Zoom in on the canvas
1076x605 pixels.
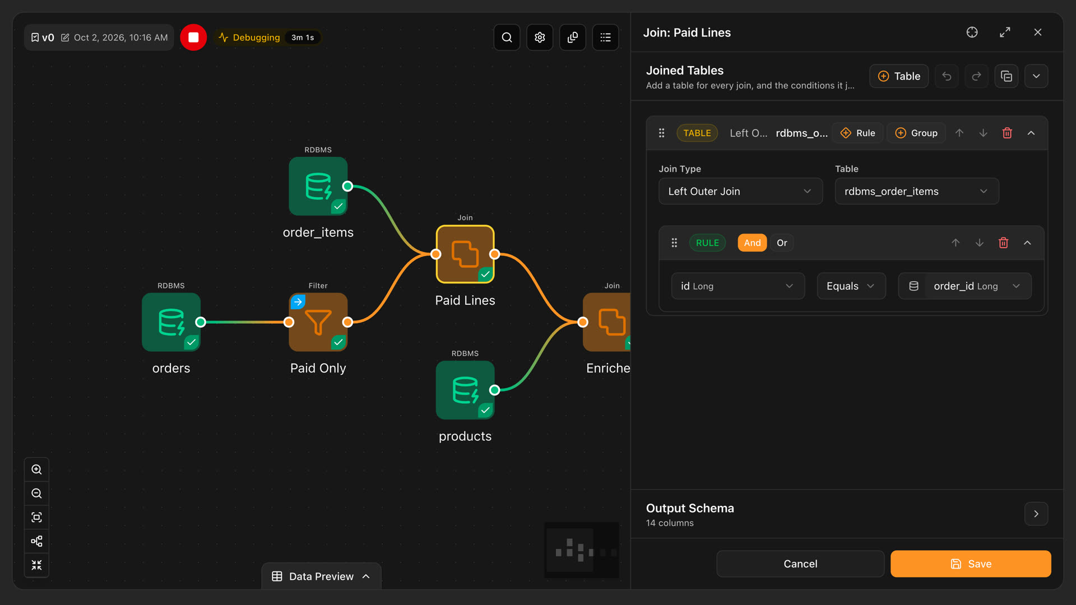[36, 469]
